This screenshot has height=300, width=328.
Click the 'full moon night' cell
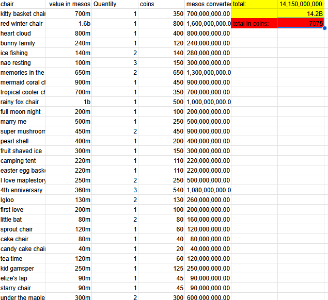click(x=23, y=112)
